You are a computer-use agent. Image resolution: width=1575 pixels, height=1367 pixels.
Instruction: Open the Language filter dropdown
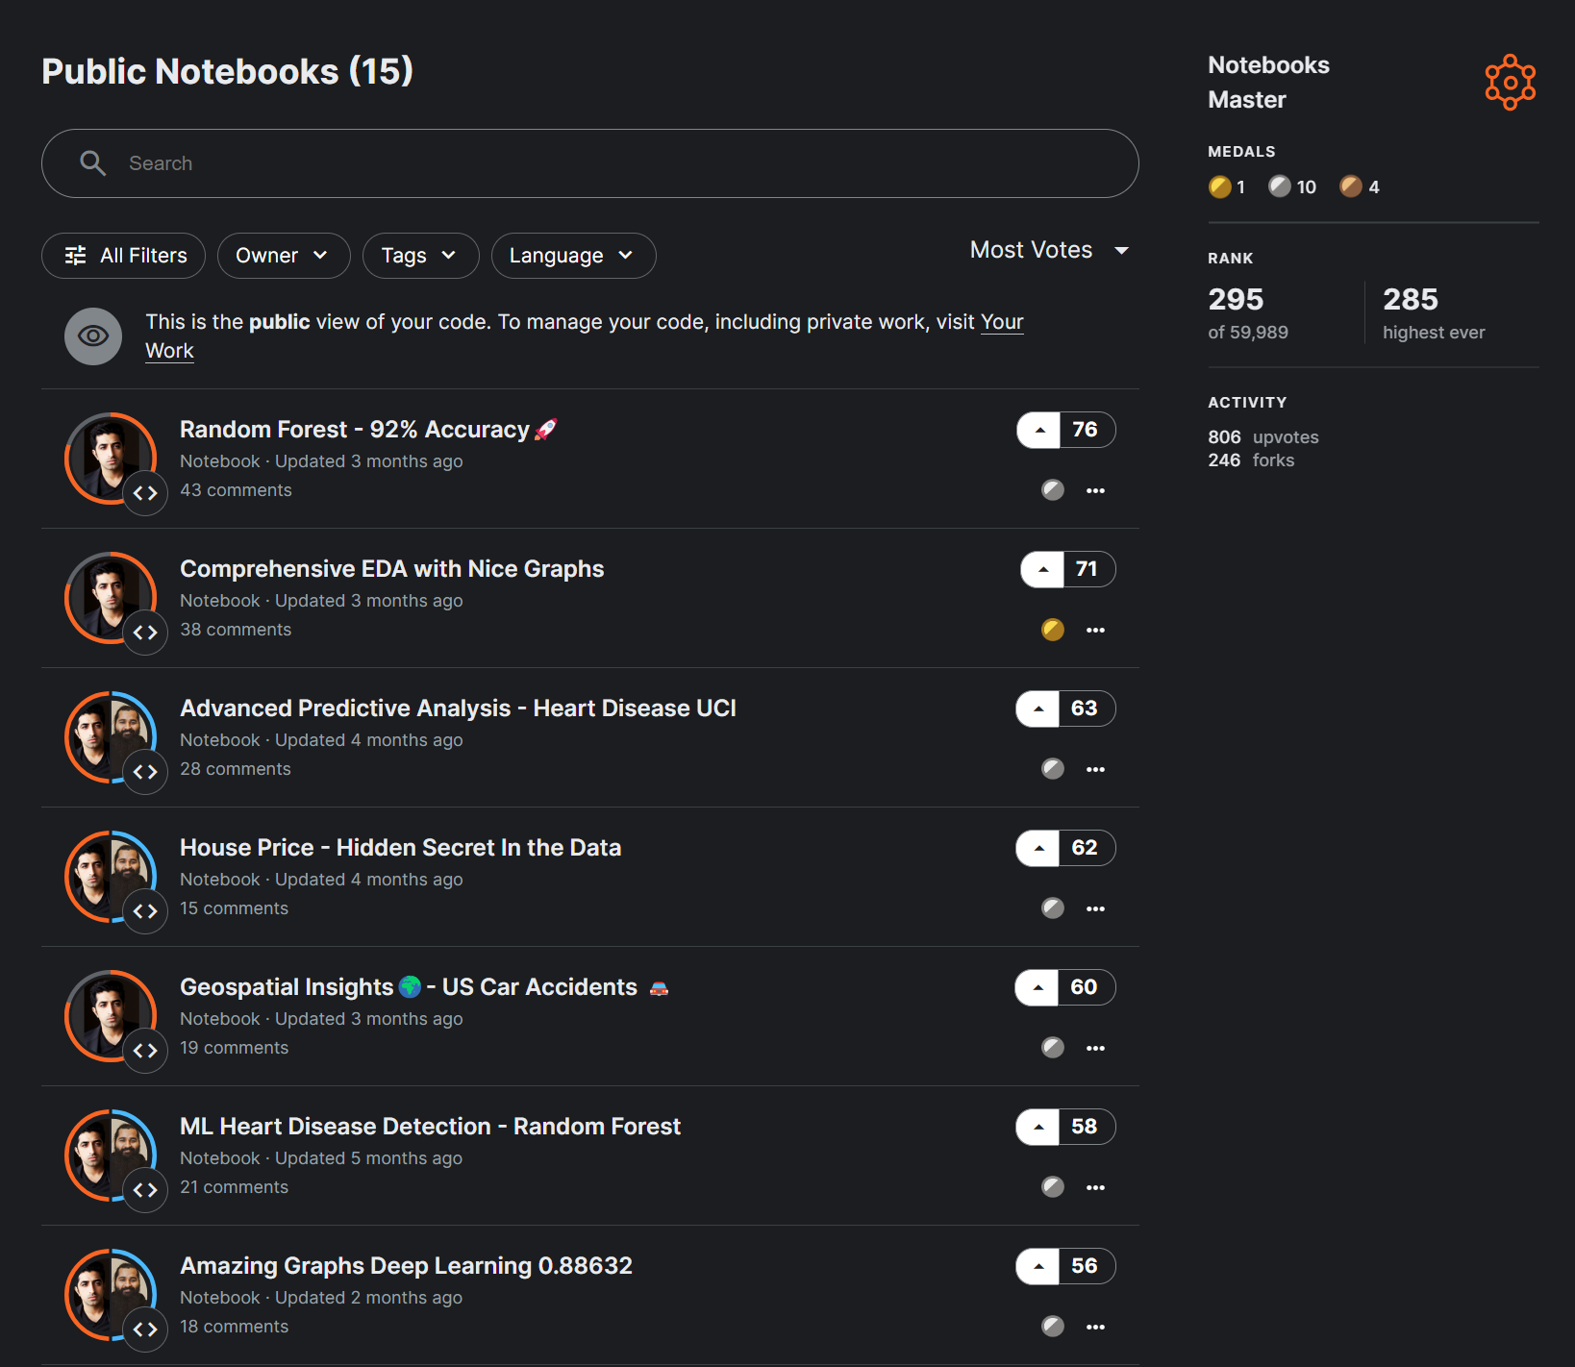coord(573,256)
